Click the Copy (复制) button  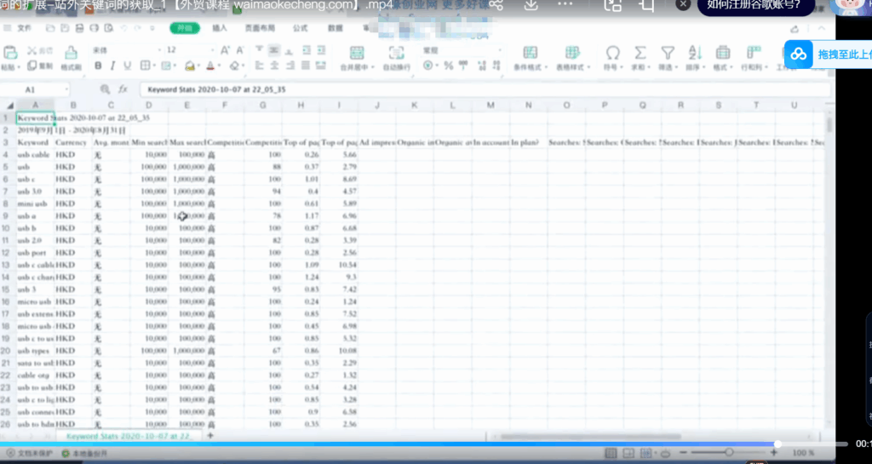pyautogui.click(x=41, y=66)
